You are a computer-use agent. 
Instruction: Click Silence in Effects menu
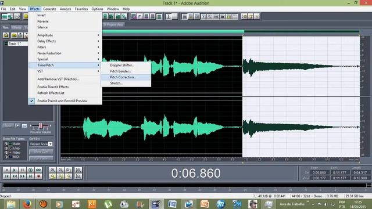tap(65, 27)
